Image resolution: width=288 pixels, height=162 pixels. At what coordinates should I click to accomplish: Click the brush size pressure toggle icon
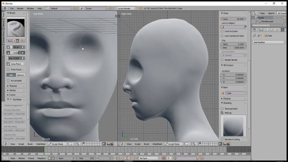(23, 47)
